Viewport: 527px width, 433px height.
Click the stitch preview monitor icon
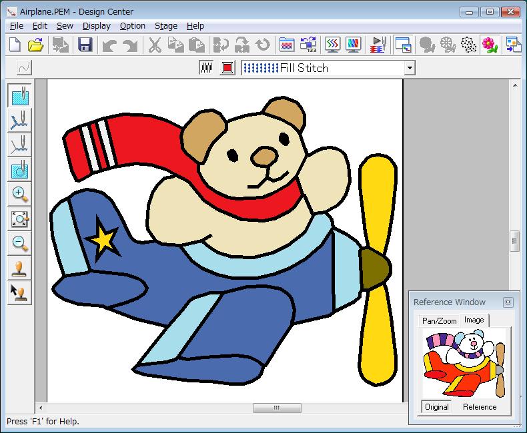coord(332,45)
